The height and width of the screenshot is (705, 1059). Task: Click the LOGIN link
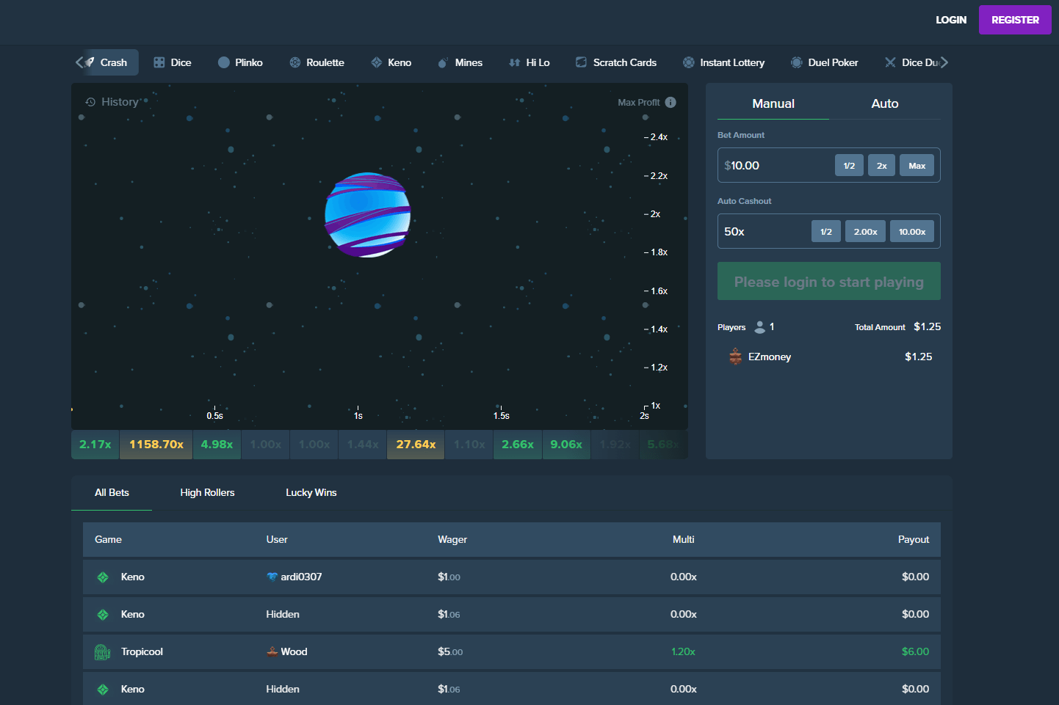(950, 20)
